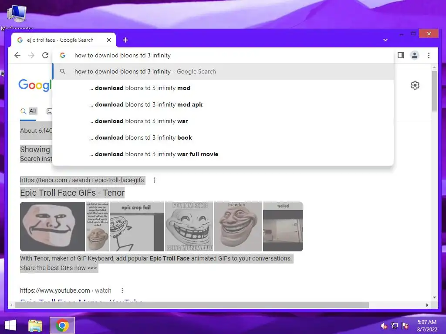Open the Action Center flag icon

point(405,325)
